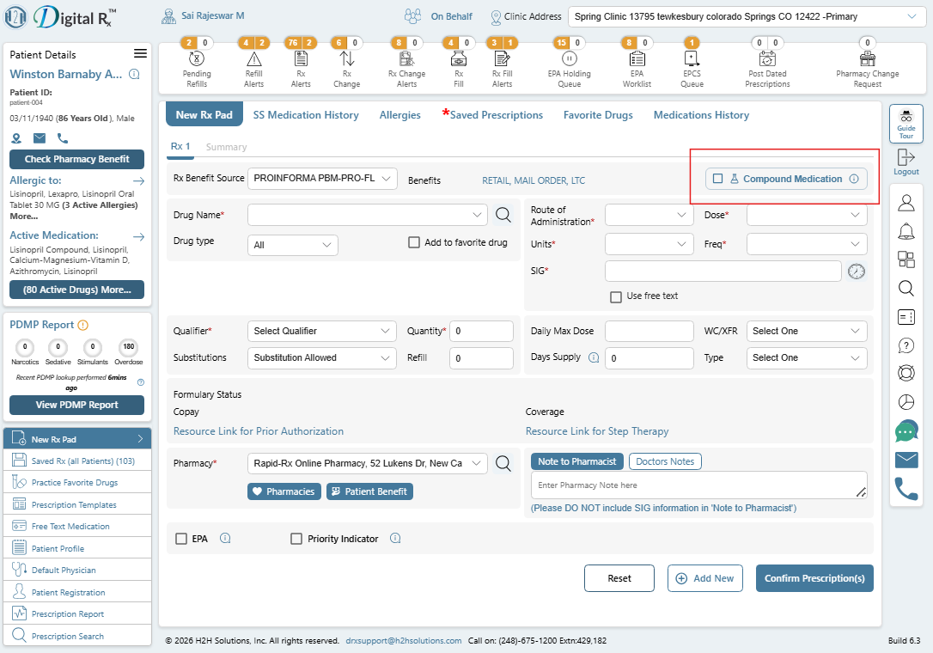Expand the Substitutions dropdown
This screenshot has width=933, height=653.
point(322,357)
